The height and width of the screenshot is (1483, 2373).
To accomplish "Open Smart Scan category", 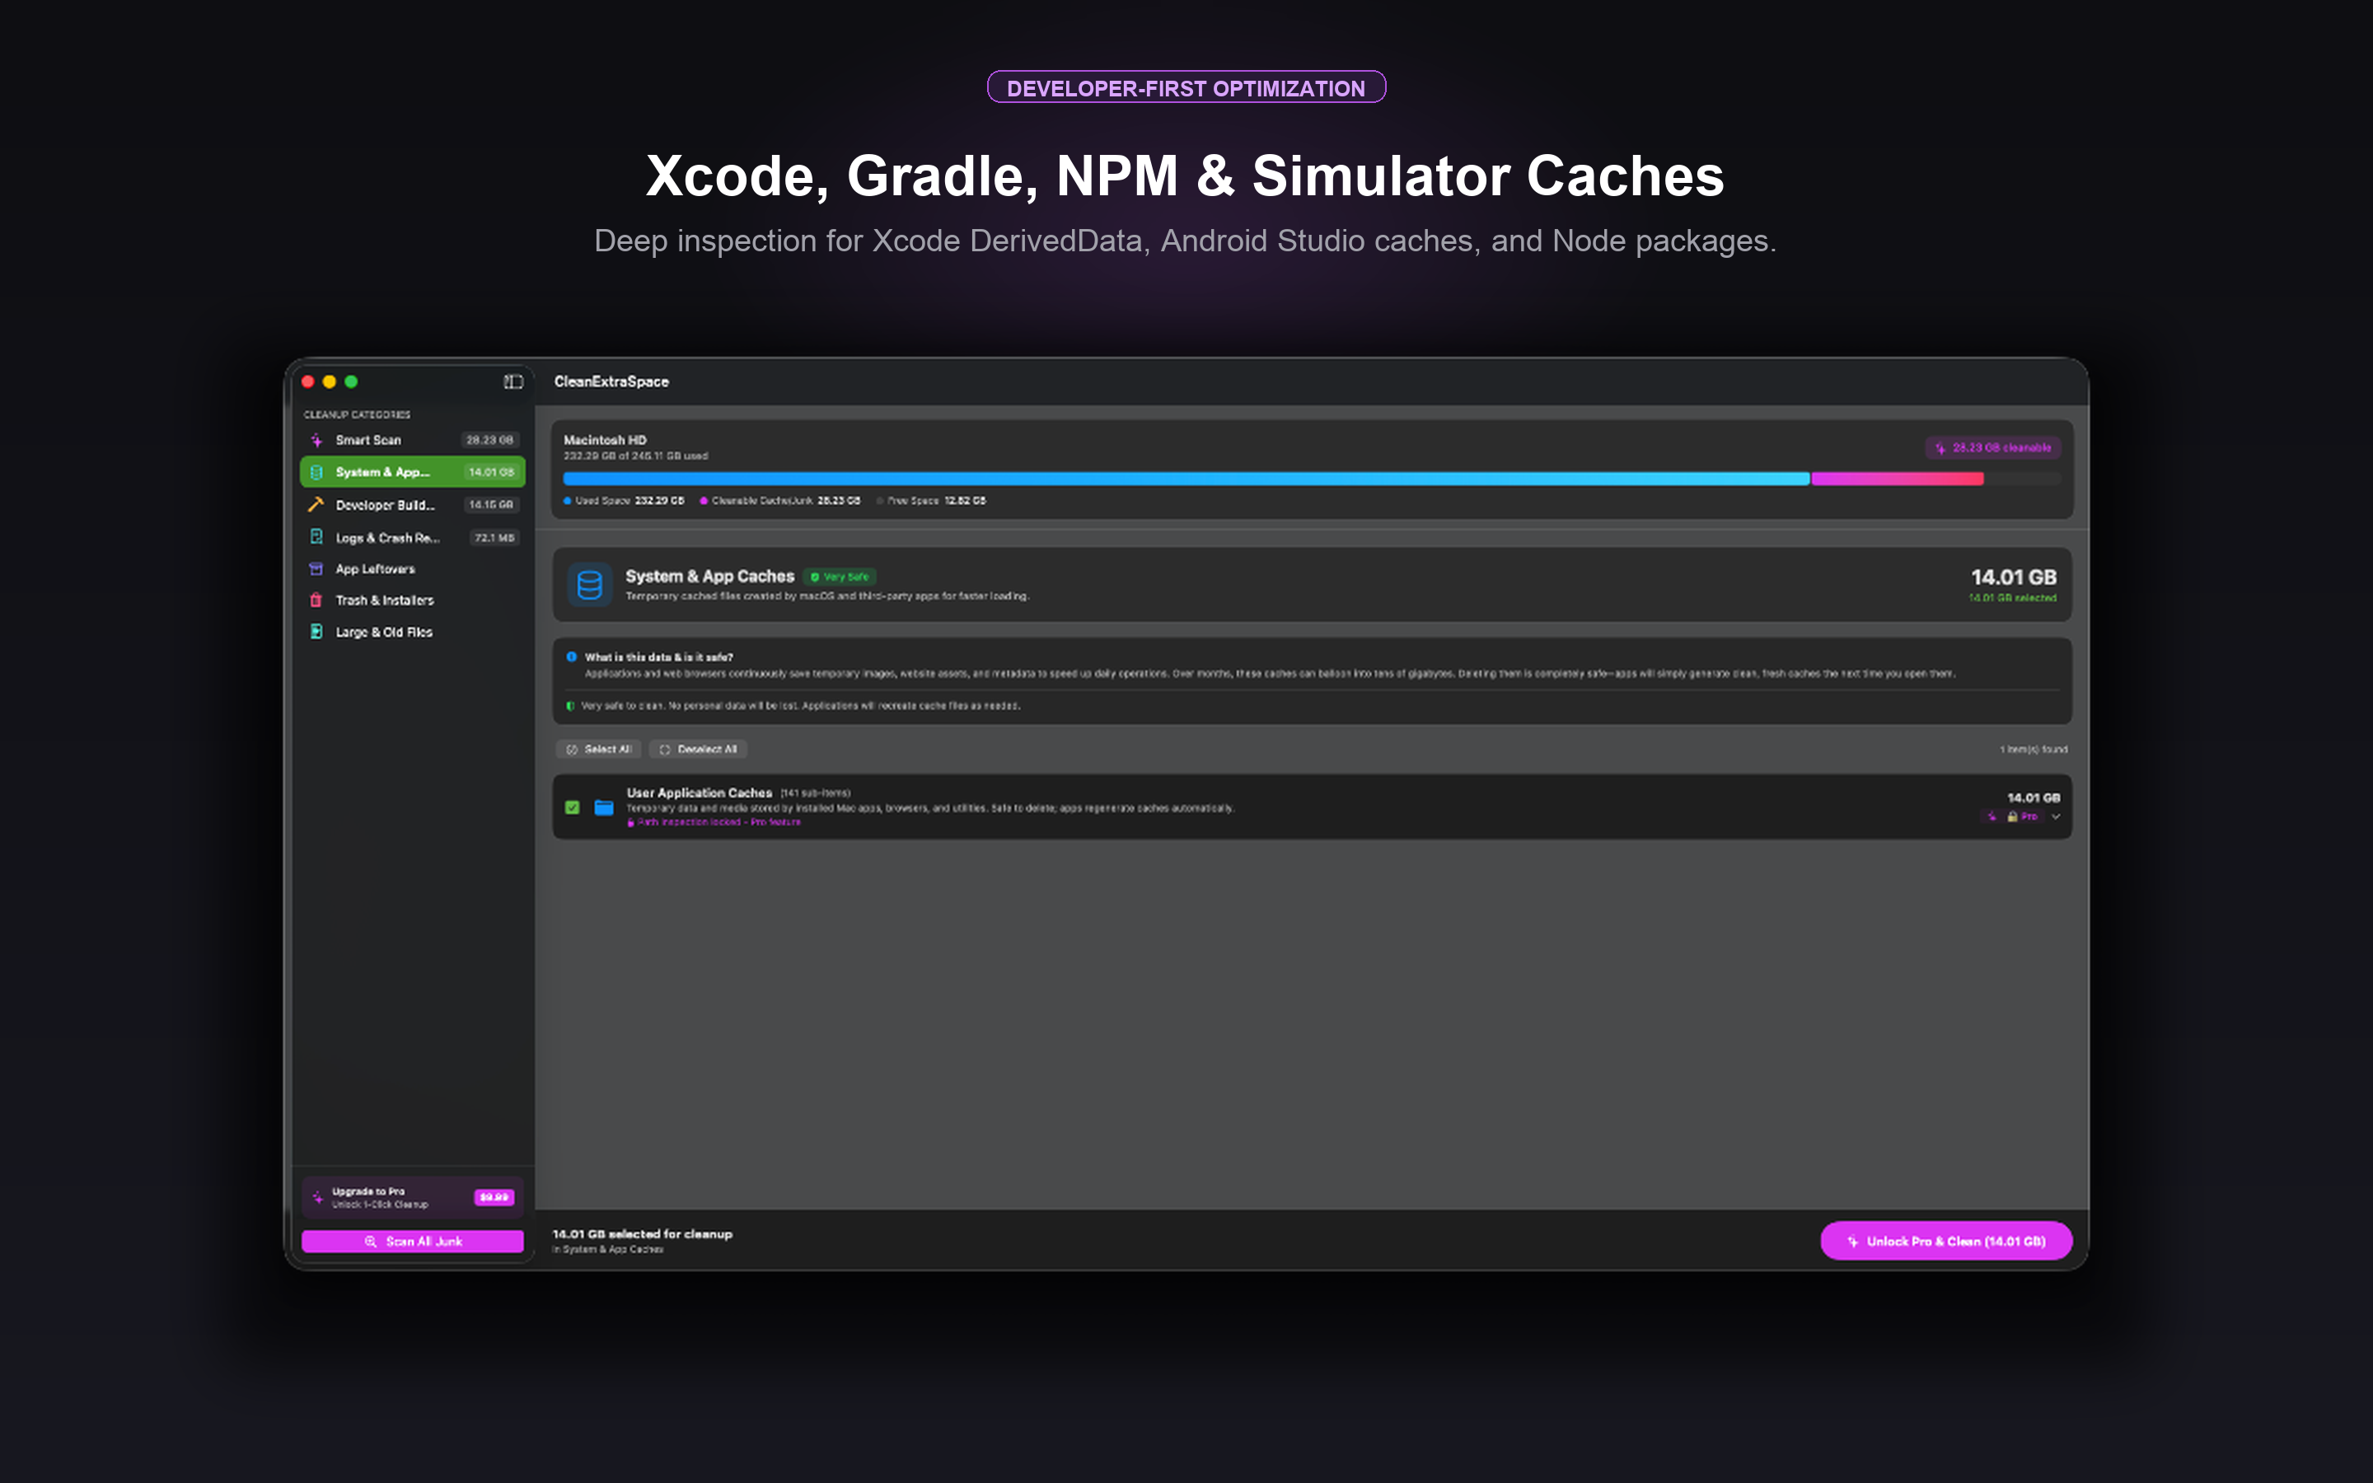I will tap(413, 441).
